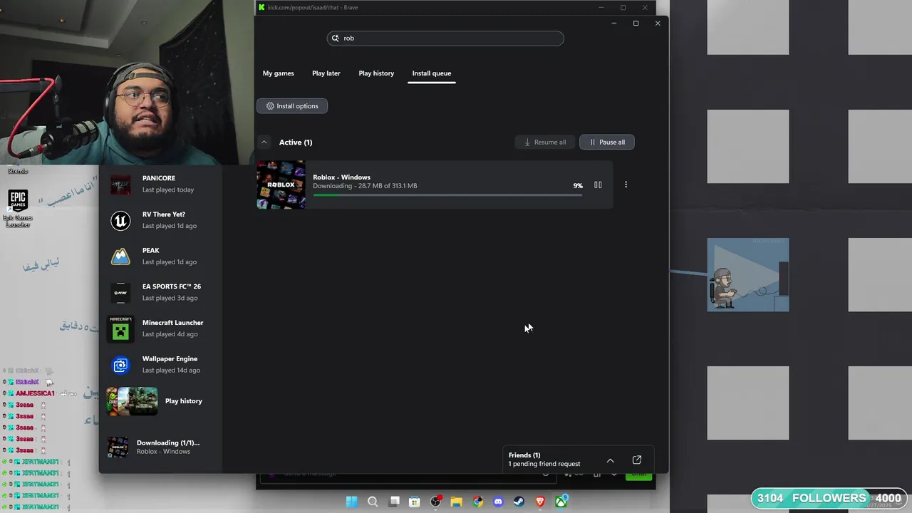912x513 pixels.
Task: Open Google Chrome from the taskbar
Action: (x=477, y=502)
